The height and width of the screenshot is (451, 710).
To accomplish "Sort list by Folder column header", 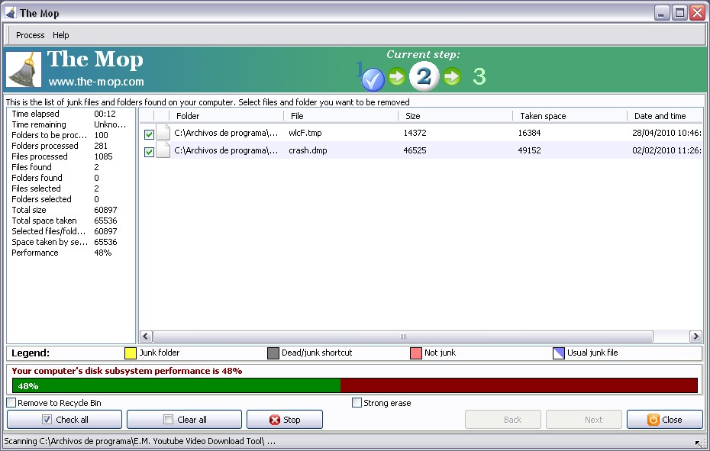I will pos(227,116).
